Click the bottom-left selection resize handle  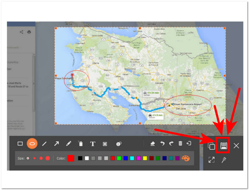pyautogui.click(x=56, y=123)
